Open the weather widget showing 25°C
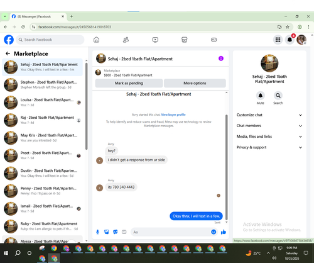 [253, 253]
